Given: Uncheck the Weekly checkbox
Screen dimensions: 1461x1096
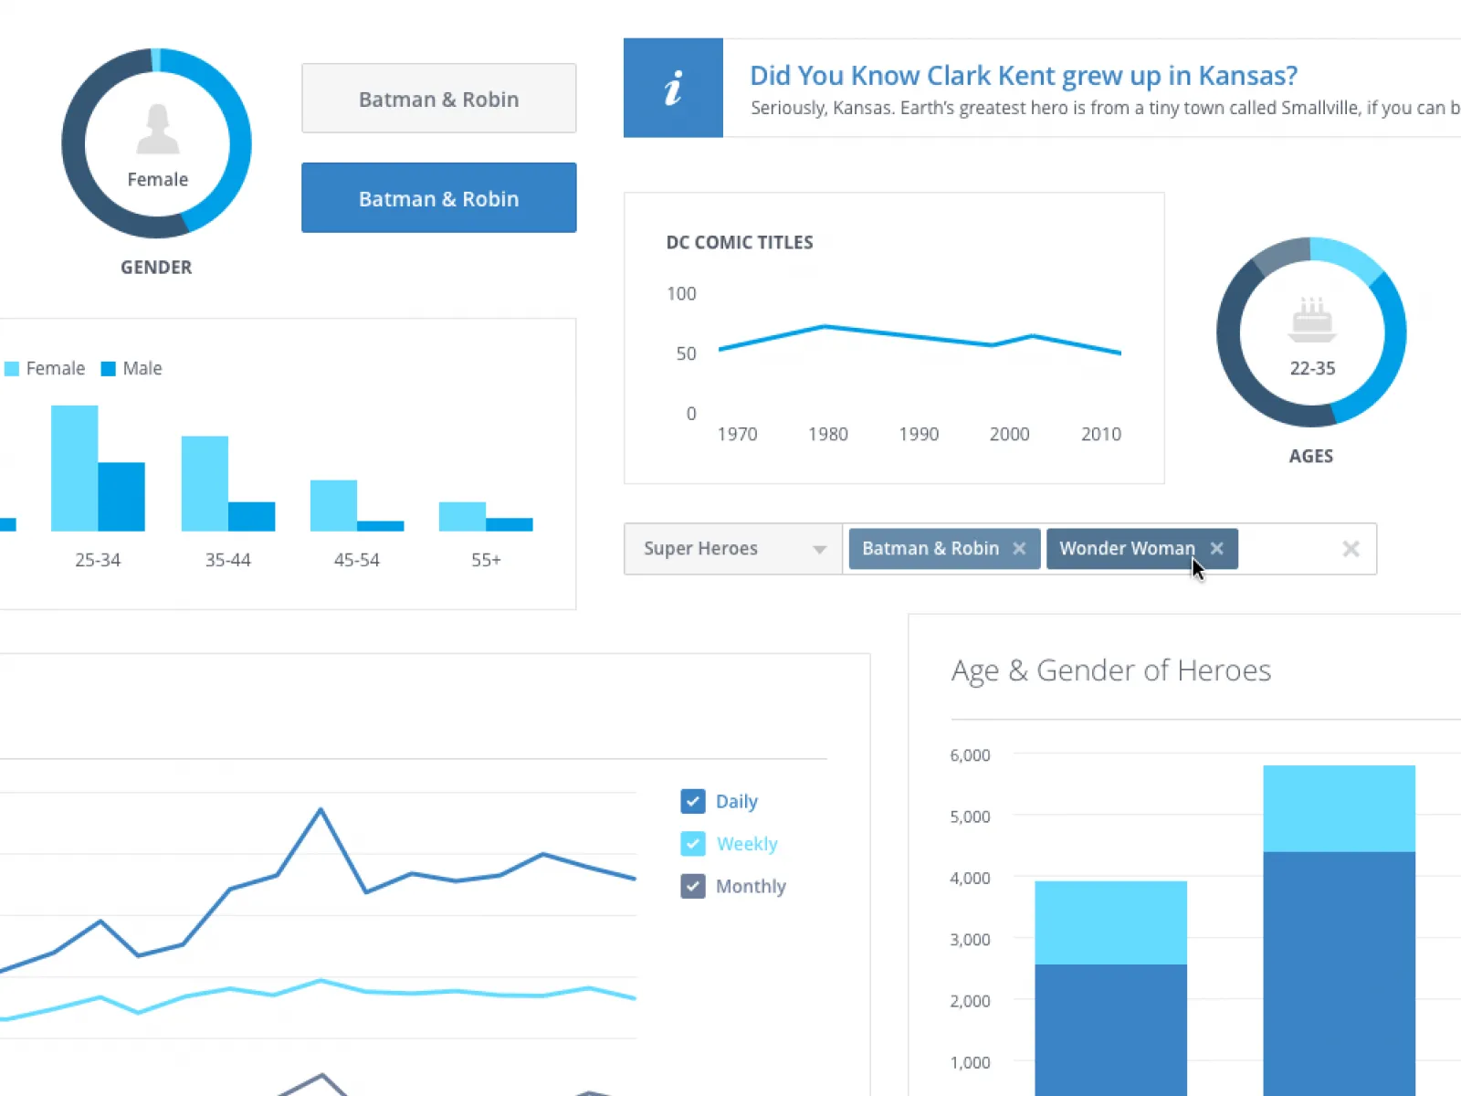Looking at the screenshot, I should (x=693, y=843).
